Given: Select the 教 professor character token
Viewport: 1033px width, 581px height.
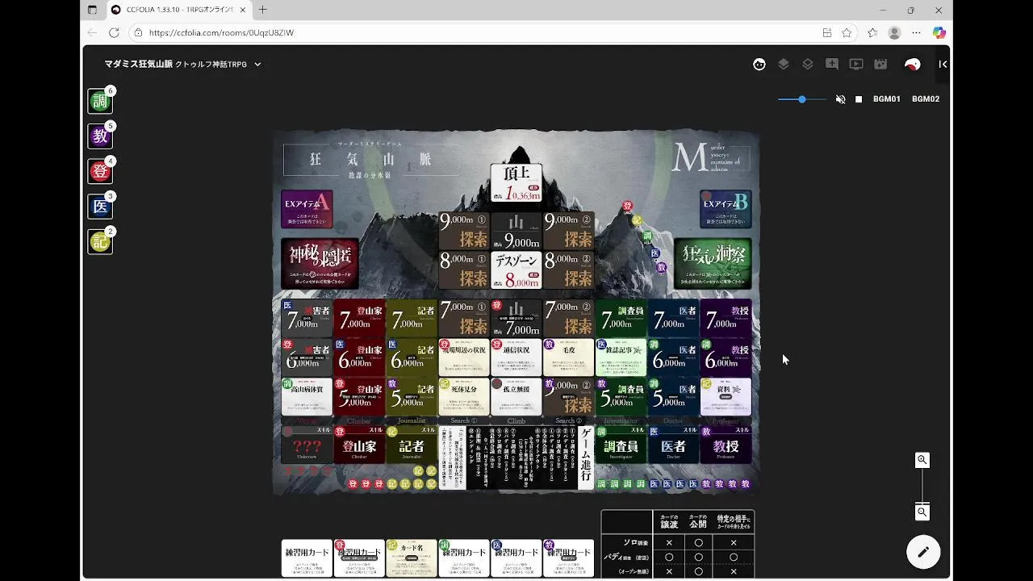Looking at the screenshot, I should coord(100,136).
